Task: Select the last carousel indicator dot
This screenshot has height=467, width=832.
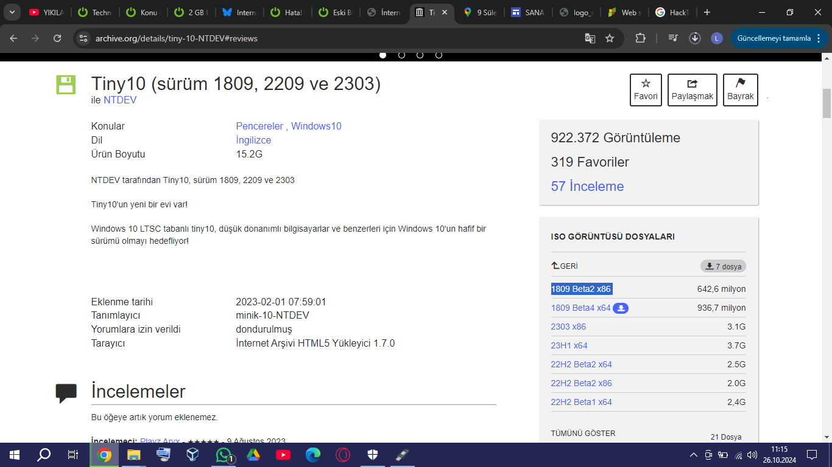Action: [439, 55]
